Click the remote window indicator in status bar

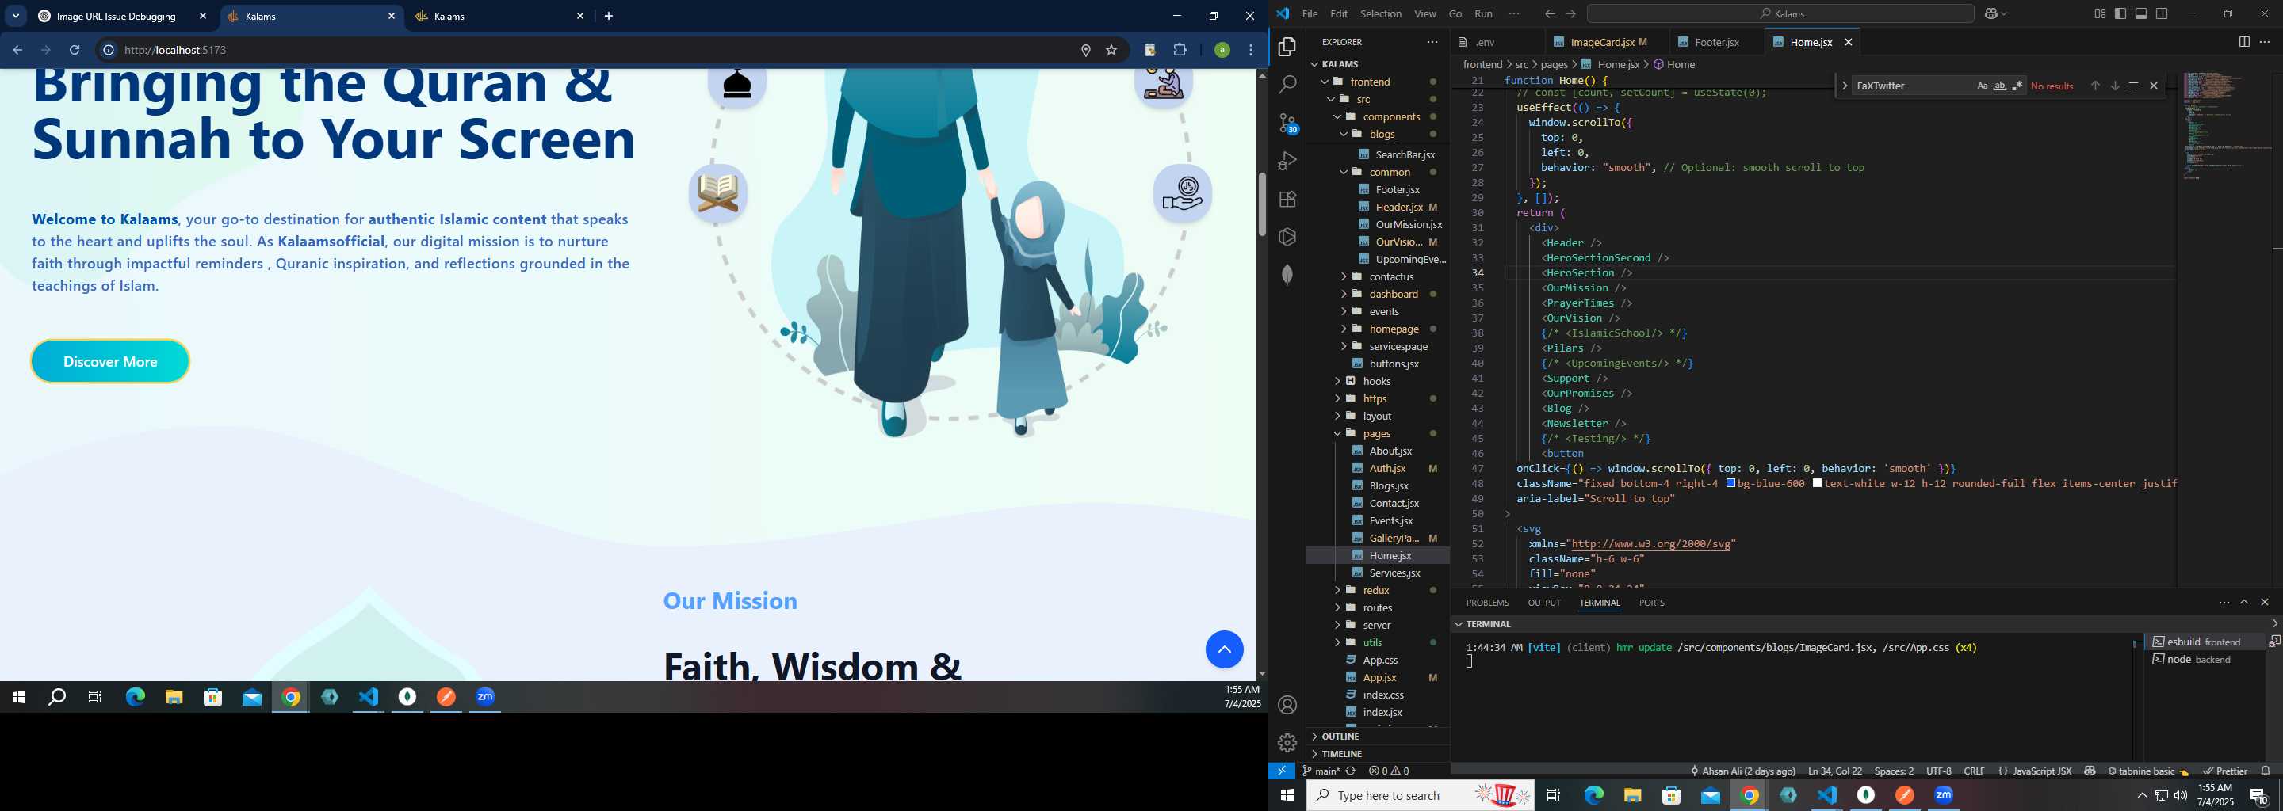tap(1282, 771)
